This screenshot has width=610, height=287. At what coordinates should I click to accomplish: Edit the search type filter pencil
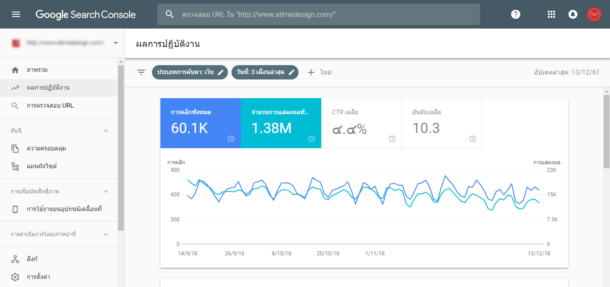click(221, 72)
